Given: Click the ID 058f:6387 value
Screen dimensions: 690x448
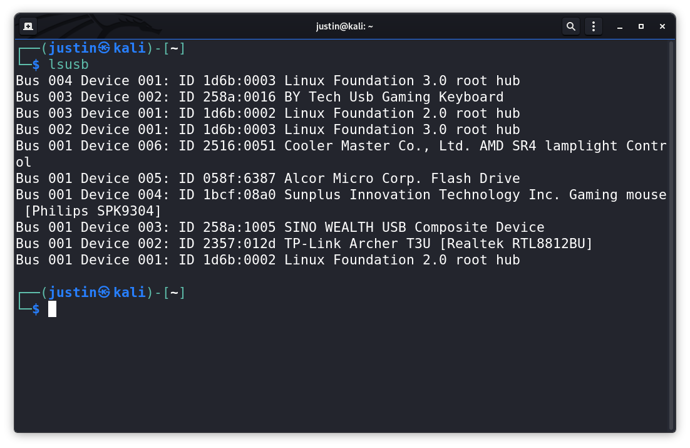Looking at the screenshot, I should [x=239, y=179].
